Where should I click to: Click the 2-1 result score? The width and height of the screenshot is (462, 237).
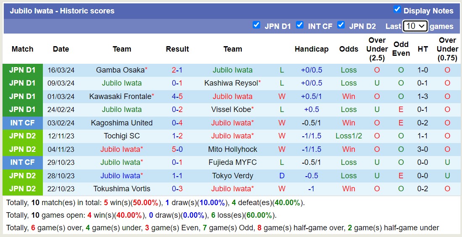point(177,70)
